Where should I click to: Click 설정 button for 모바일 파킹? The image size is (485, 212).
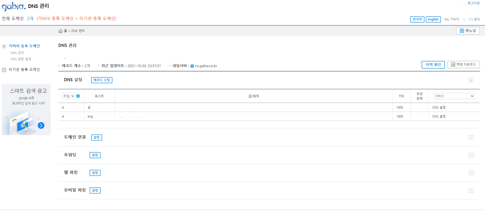pyautogui.click(x=95, y=190)
